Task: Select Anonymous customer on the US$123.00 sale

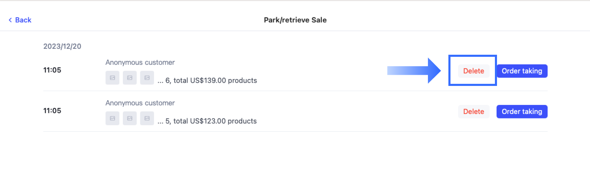Action: coord(140,103)
